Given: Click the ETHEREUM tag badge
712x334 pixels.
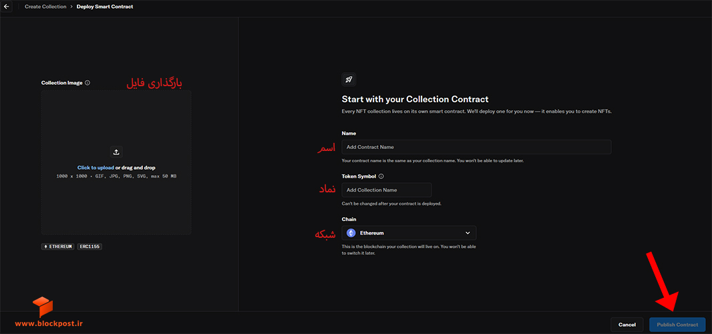Looking at the screenshot, I should point(57,246).
